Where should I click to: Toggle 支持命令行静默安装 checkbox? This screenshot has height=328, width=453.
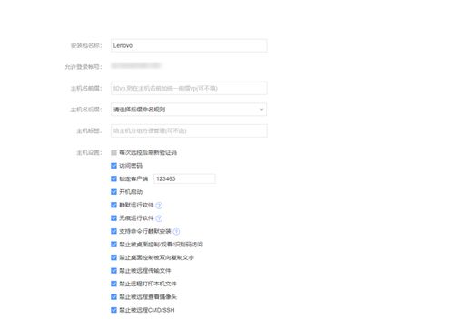(113, 231)
